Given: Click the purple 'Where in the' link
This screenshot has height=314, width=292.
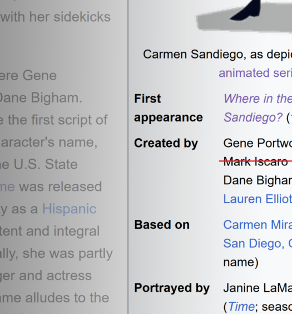Looking at the screenshot, I should click(258, 99).
